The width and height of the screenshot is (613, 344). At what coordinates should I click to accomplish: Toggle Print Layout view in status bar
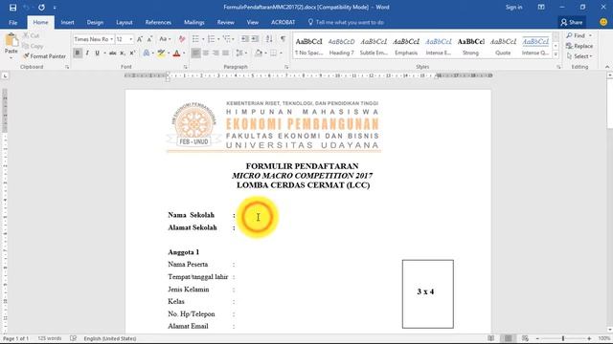pos(509,338)
